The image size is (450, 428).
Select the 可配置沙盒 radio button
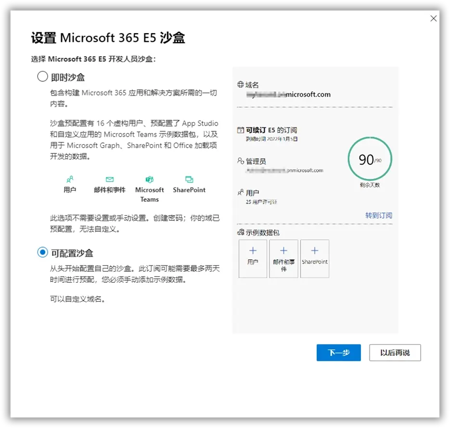click(x=42, y=252)
